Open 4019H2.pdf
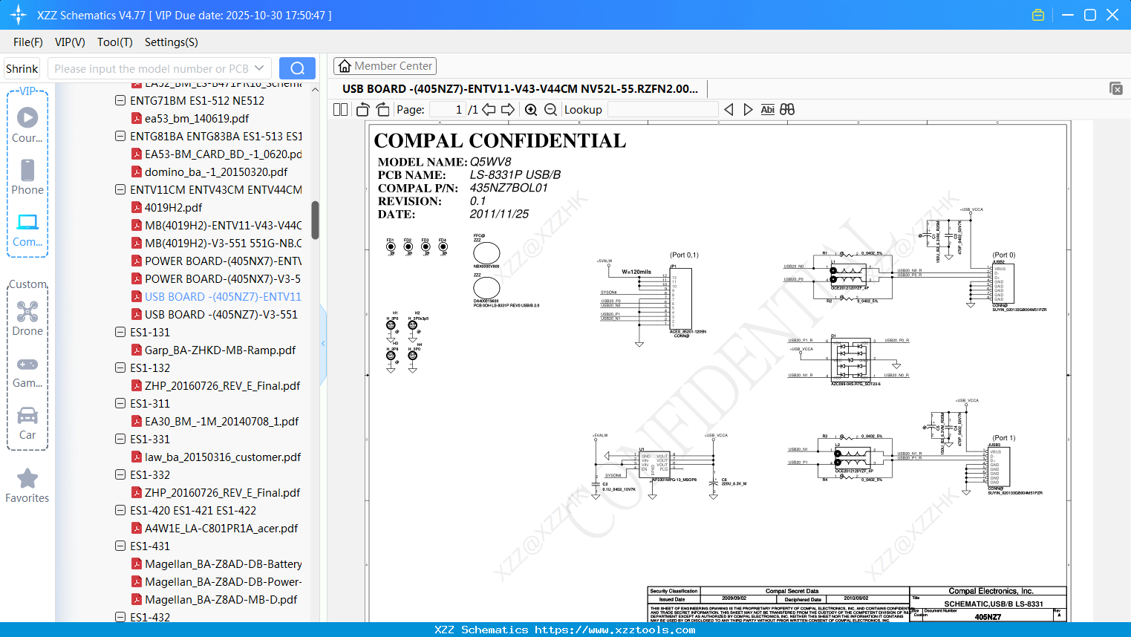This screenshot has height=637, width=1131. coord(173,207)
